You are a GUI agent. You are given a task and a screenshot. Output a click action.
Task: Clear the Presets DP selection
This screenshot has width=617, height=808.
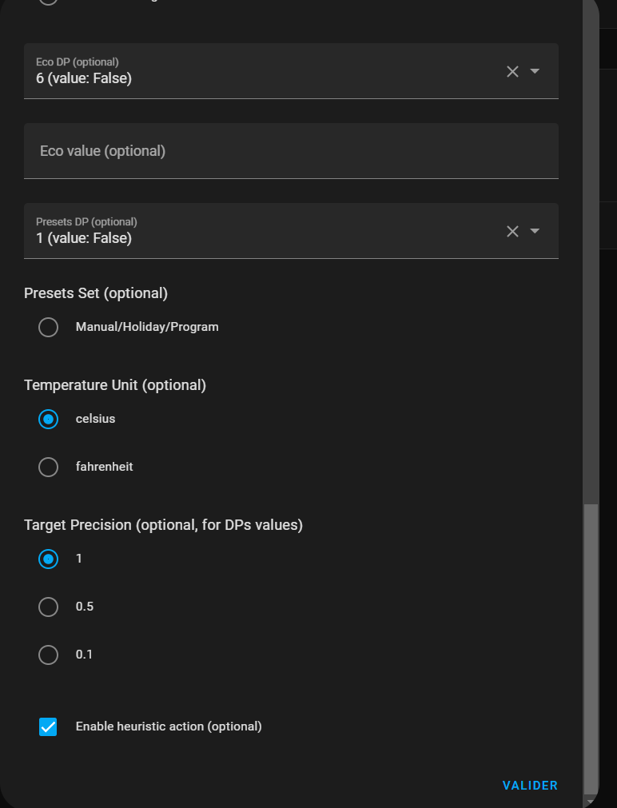(x=512, y=231)
